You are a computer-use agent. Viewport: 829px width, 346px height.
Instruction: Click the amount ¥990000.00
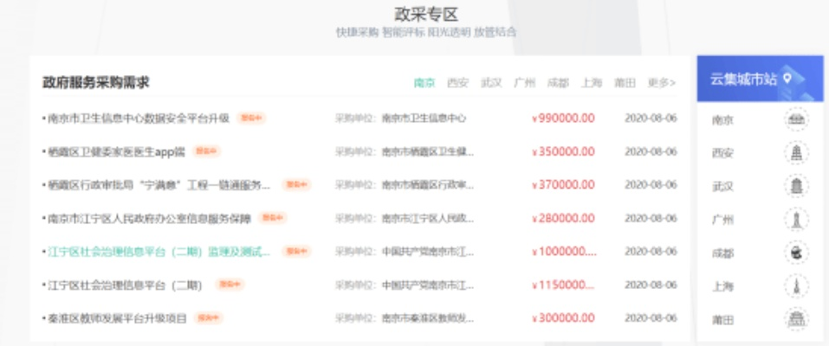tap(564, 119)
